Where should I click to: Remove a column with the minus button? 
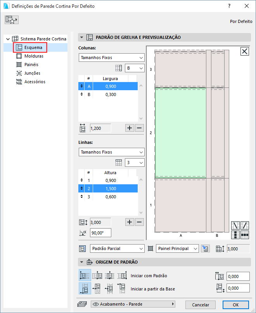click(139, 128)
